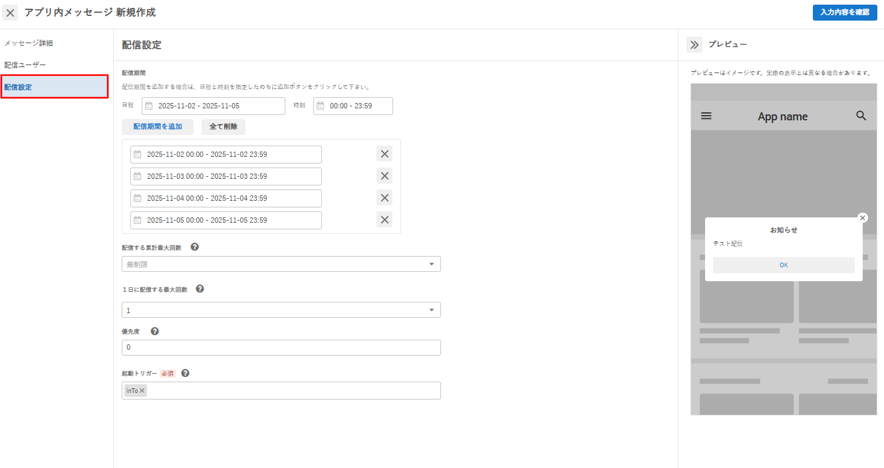Remove the 2025-11-04 delivery period
Viewport: 884px width, 468px height.
384,198
